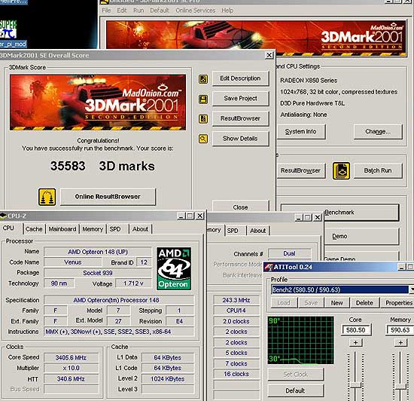Viewport: 414px width, 401px height.
Task: Click the Save Project floppy icon
Action: [203, 99]
